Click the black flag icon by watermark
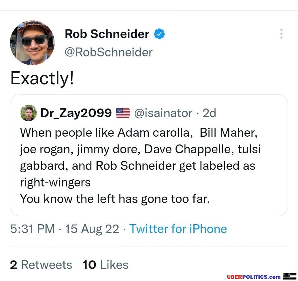Image resolution: width=298 pixels, height=281 pixels. tap(290, 277)
